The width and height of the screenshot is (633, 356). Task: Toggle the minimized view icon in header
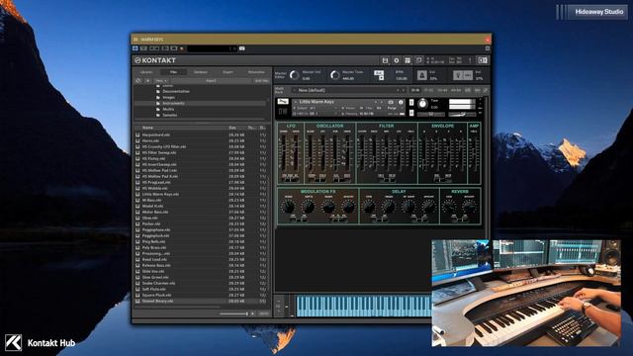click(419, 60)
